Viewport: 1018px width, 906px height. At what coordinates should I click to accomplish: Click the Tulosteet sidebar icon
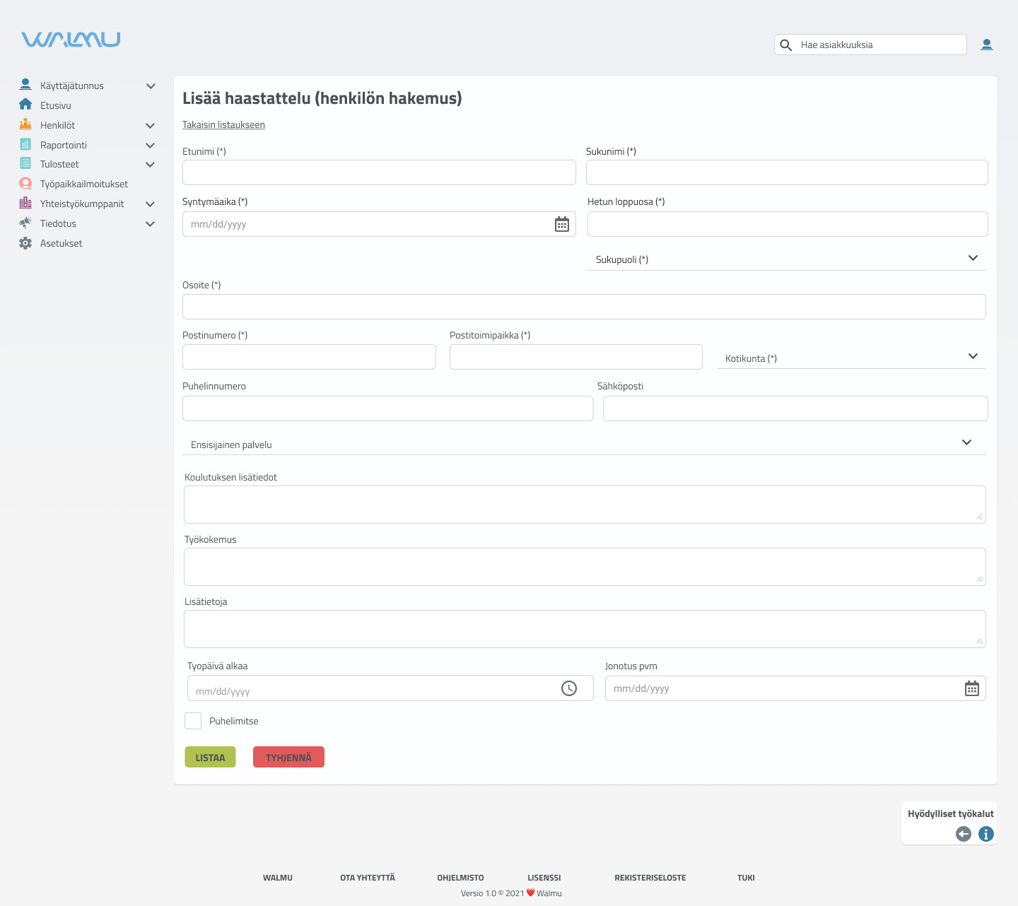point(25,163)
